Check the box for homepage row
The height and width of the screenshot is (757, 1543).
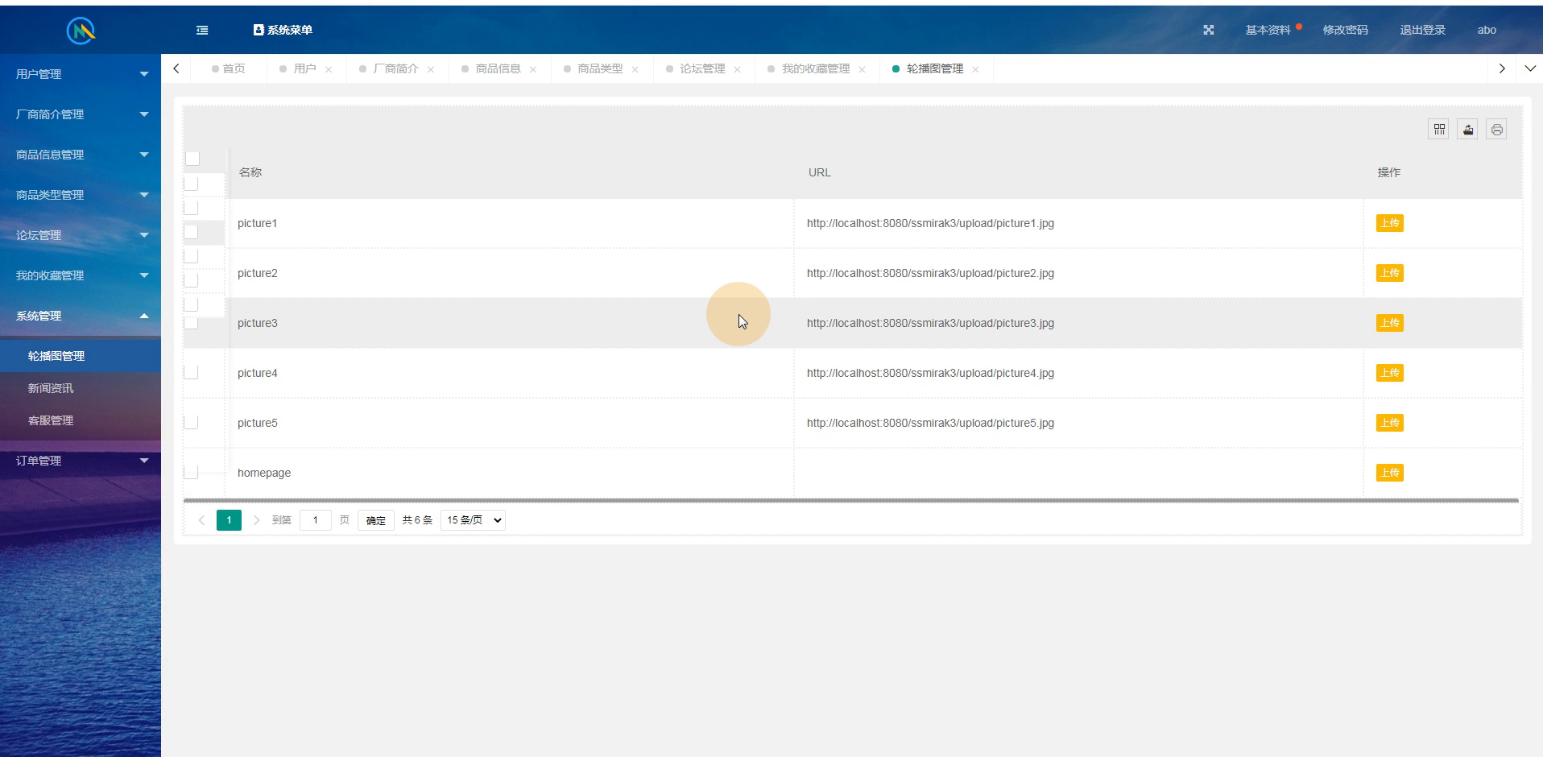point(191,472)
